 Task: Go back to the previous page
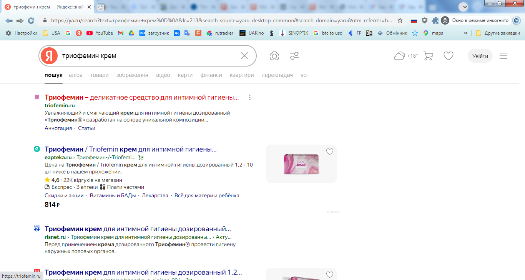(9, 20)
